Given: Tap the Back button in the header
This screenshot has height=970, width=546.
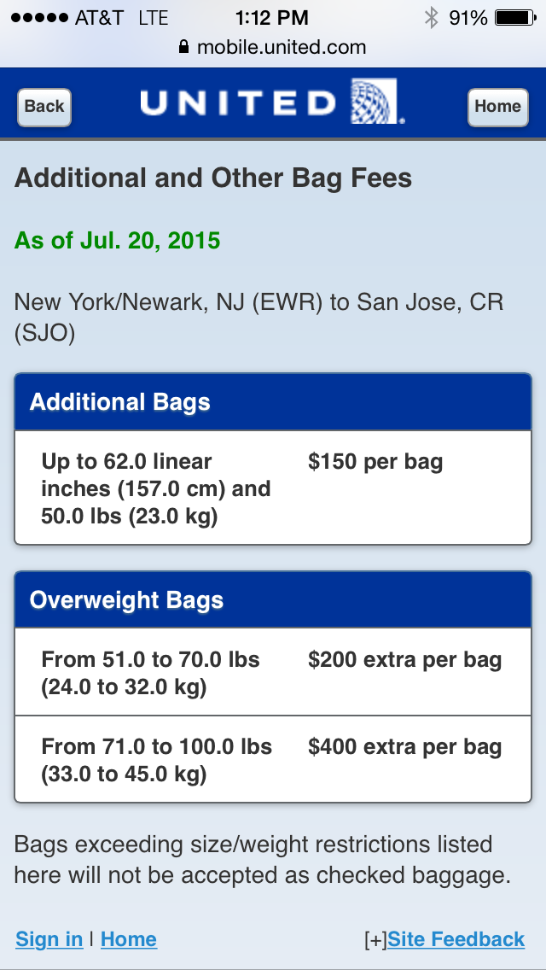Looking at the screenshot, I should coord(44,107).
